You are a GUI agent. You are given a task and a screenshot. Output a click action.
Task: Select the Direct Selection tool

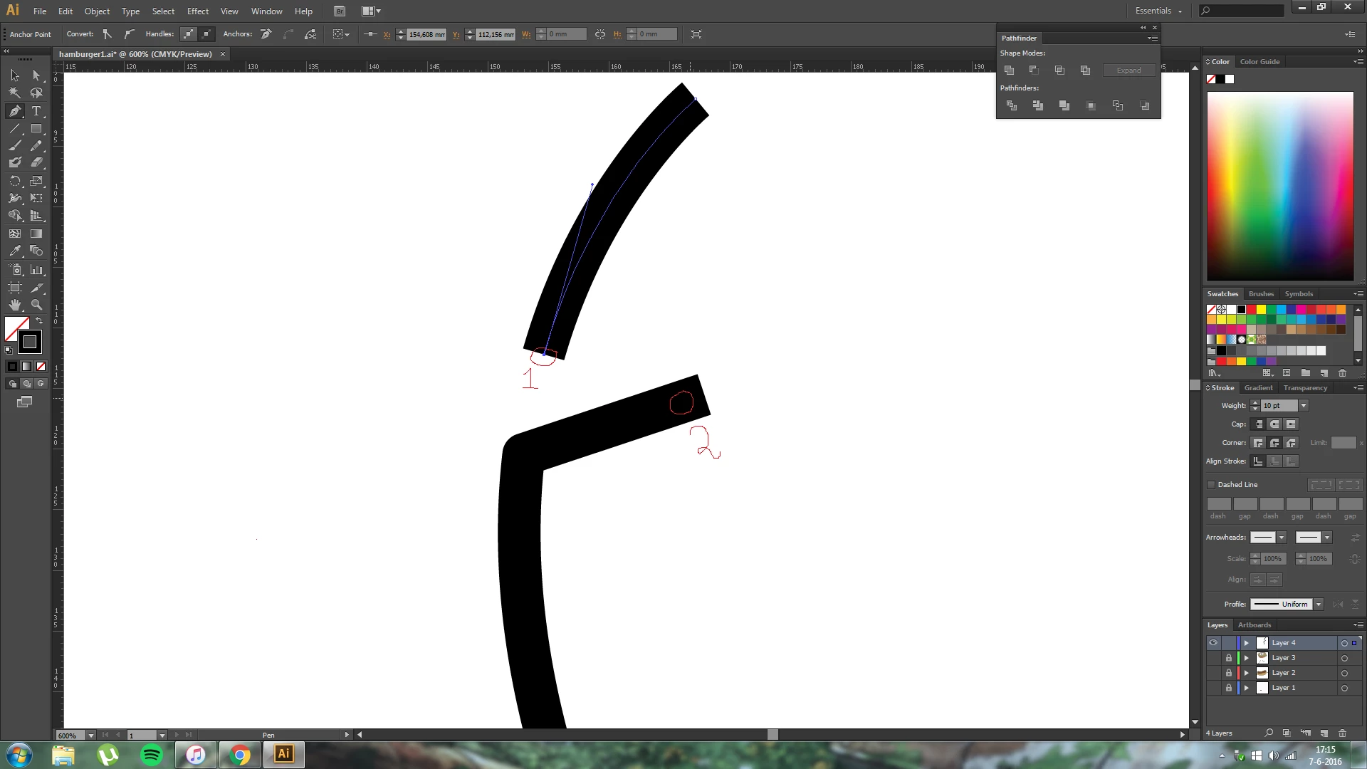[x=36, y=75]
